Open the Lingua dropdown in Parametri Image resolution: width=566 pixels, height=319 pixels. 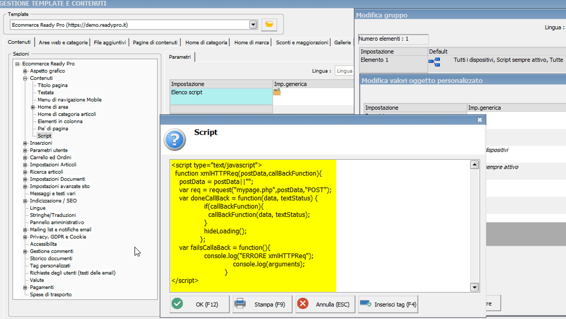click(x=344, y=71)
